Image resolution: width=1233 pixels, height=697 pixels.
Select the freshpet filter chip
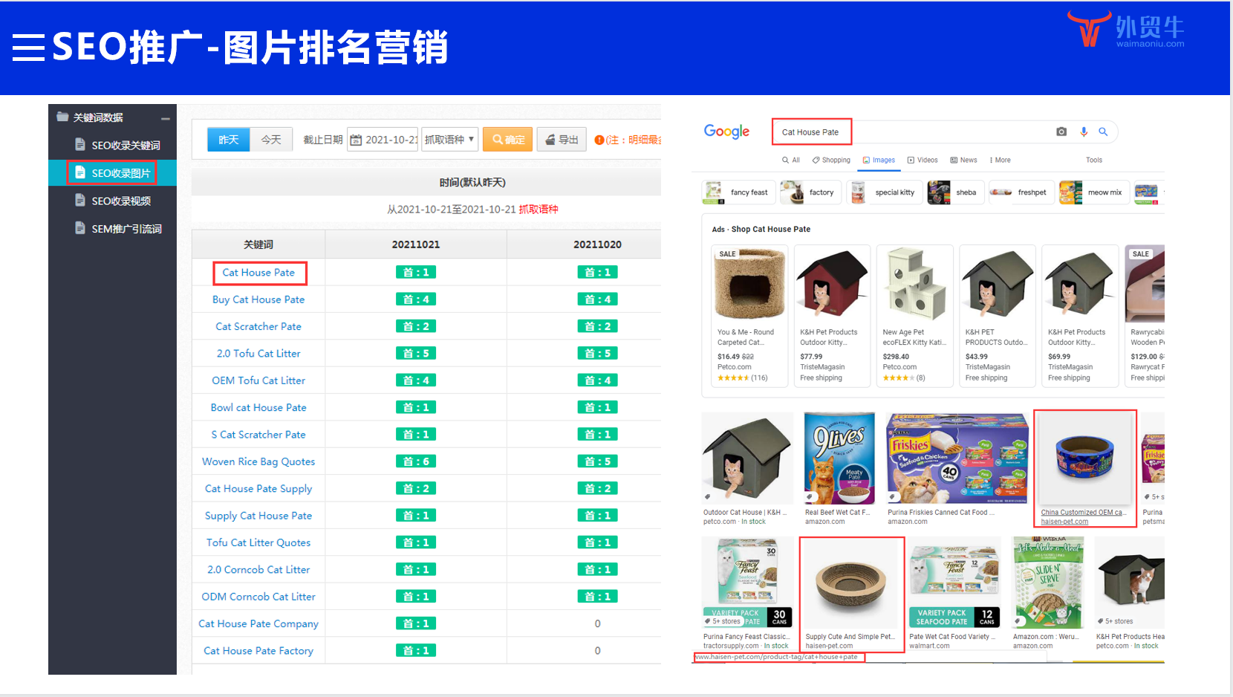click(1021, 192)
